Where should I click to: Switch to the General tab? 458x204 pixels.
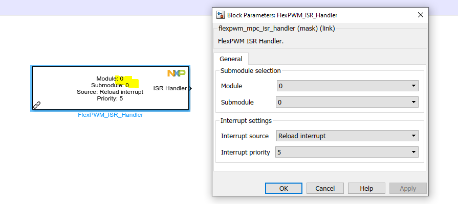click(x=231, y=59)
